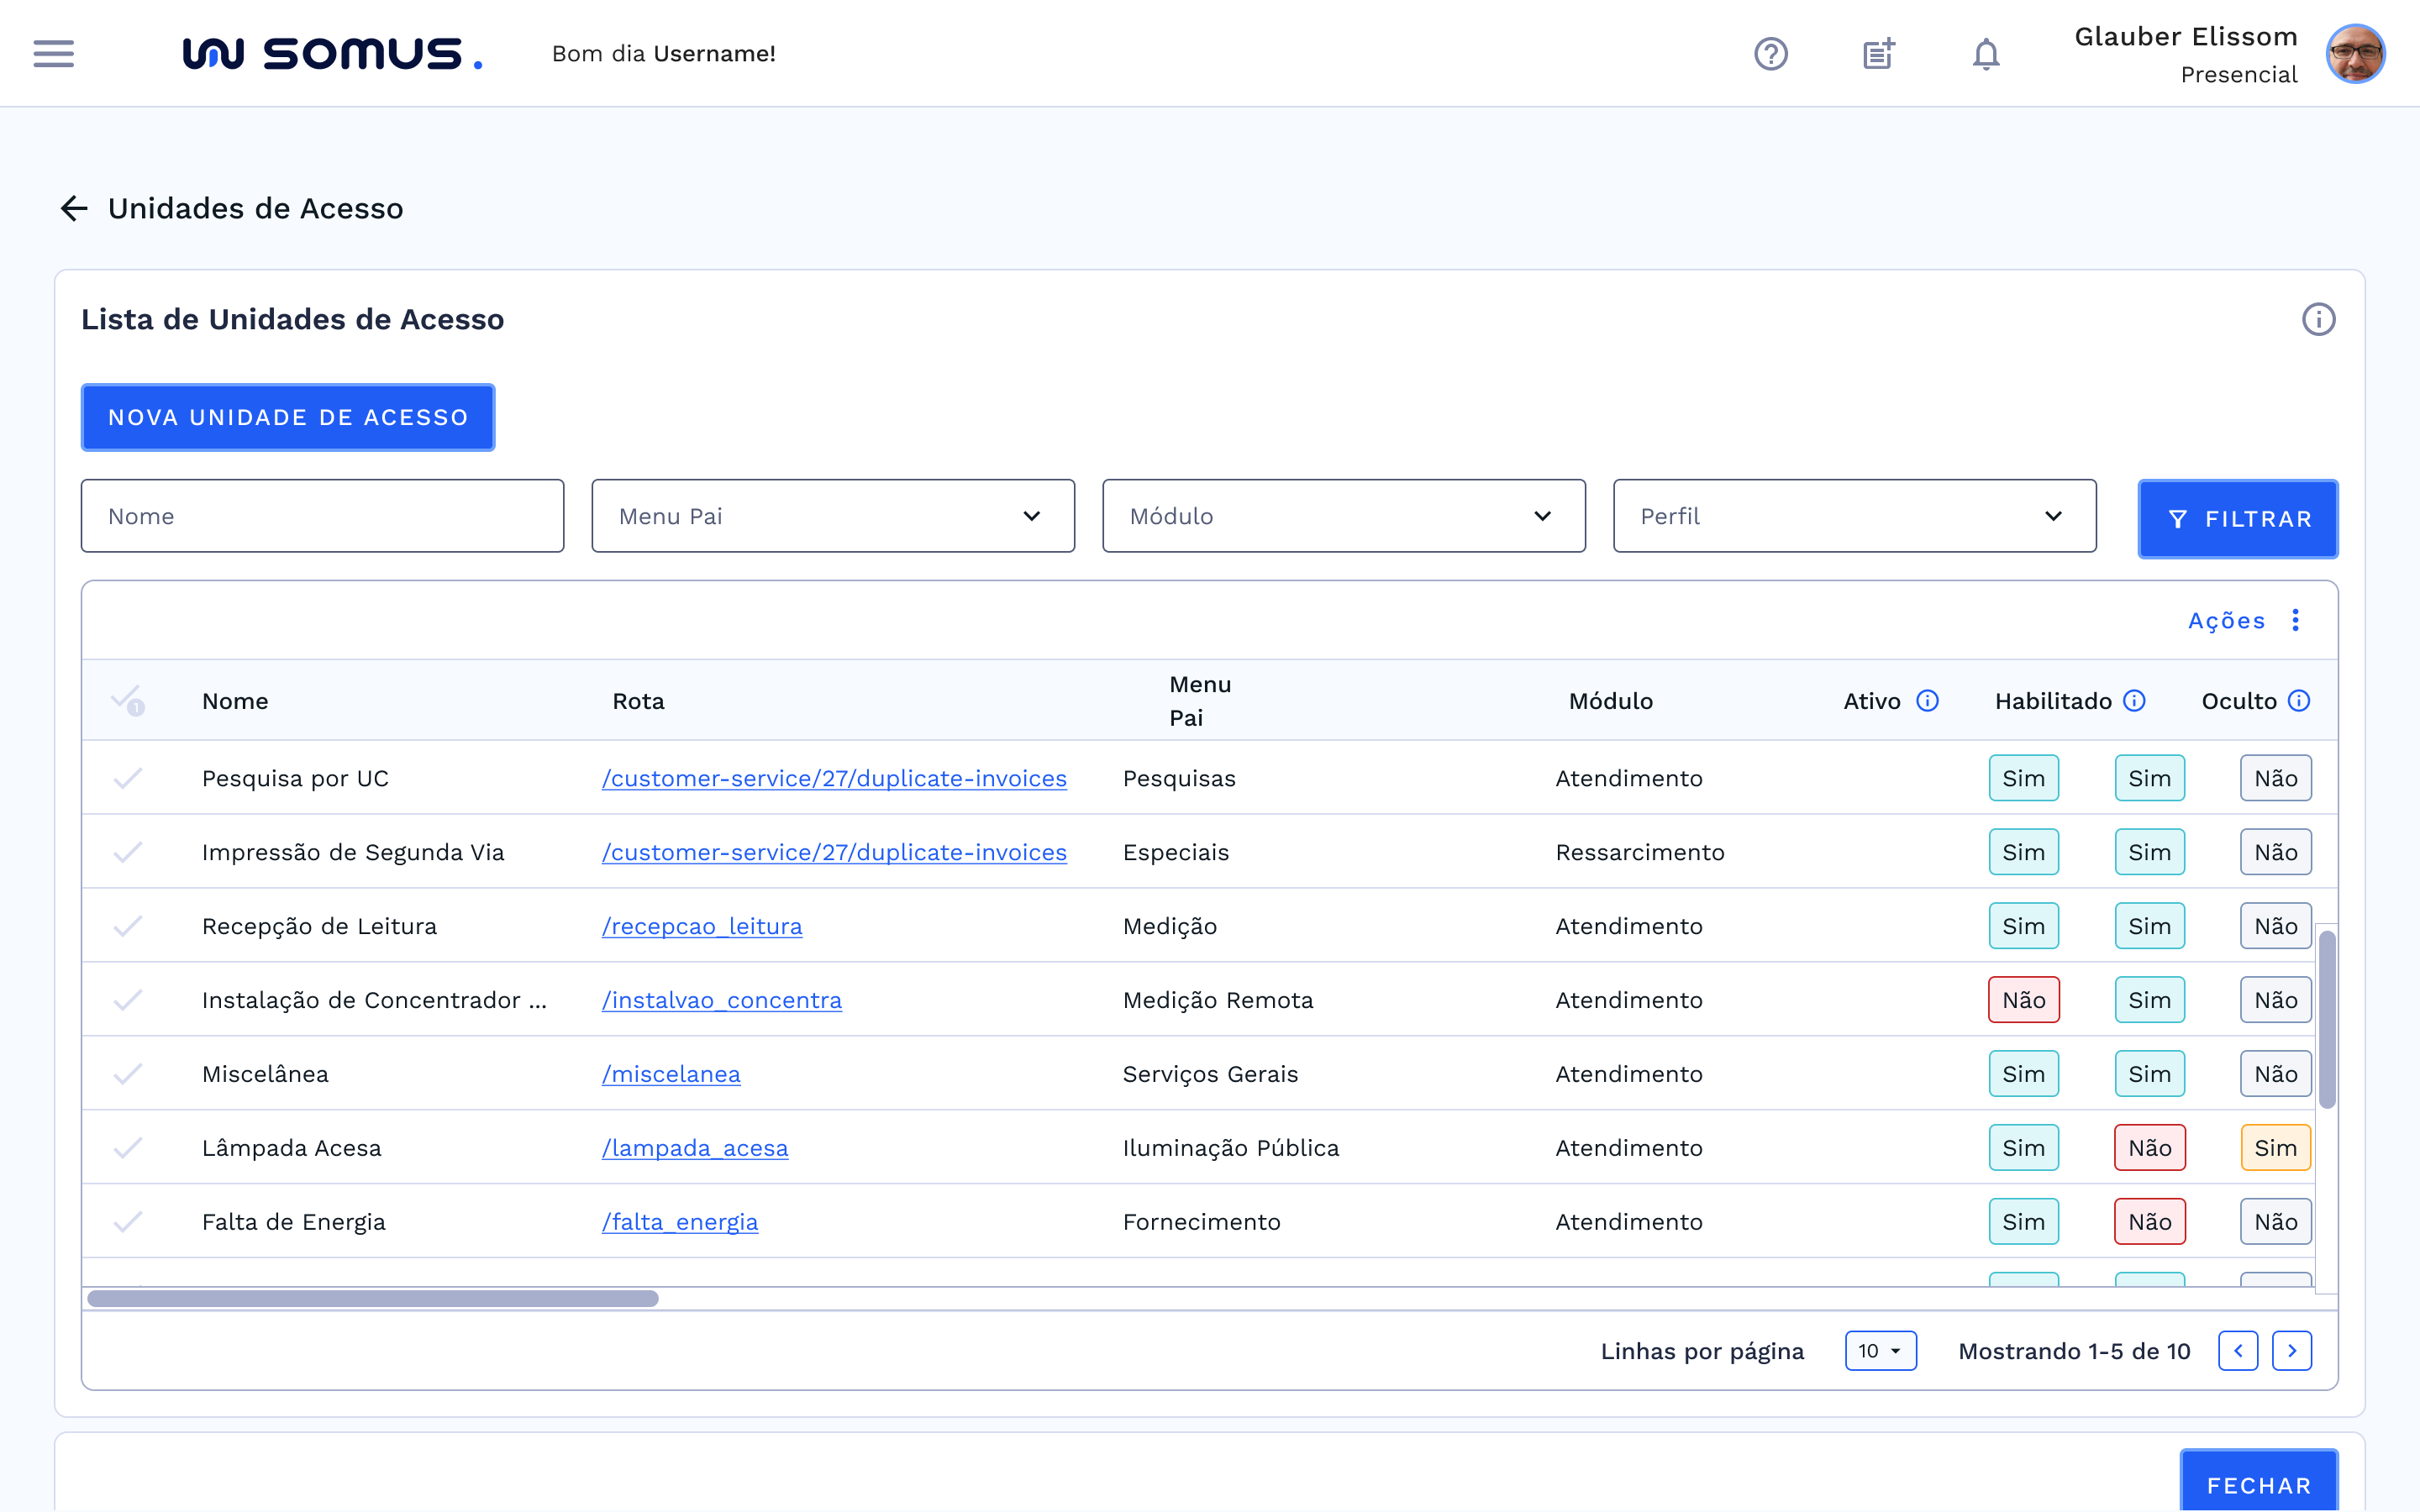Open the add note icon in header
The width and height of the screenshot is (2420, 1512).
(1878, 53)
